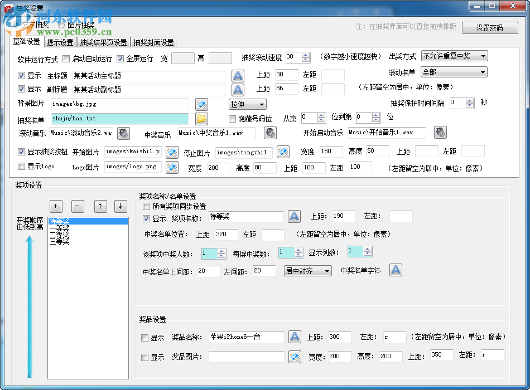Open the 抽奖封面设置 tab
The height and width of the screenshot is (390, 530).
click(x=153, y=41)
